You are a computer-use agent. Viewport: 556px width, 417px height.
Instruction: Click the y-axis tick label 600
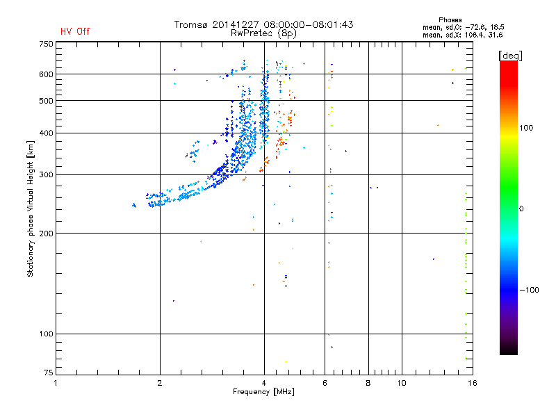pos(46,74)
